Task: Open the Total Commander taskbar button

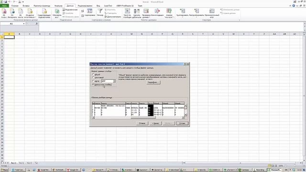Action: click(18, 170)
